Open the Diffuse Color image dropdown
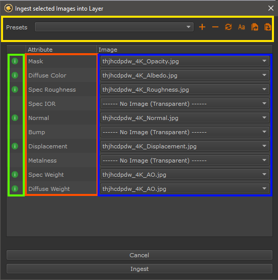The height and width of the screenshot is (280, 278). click(x=184, y=75)
